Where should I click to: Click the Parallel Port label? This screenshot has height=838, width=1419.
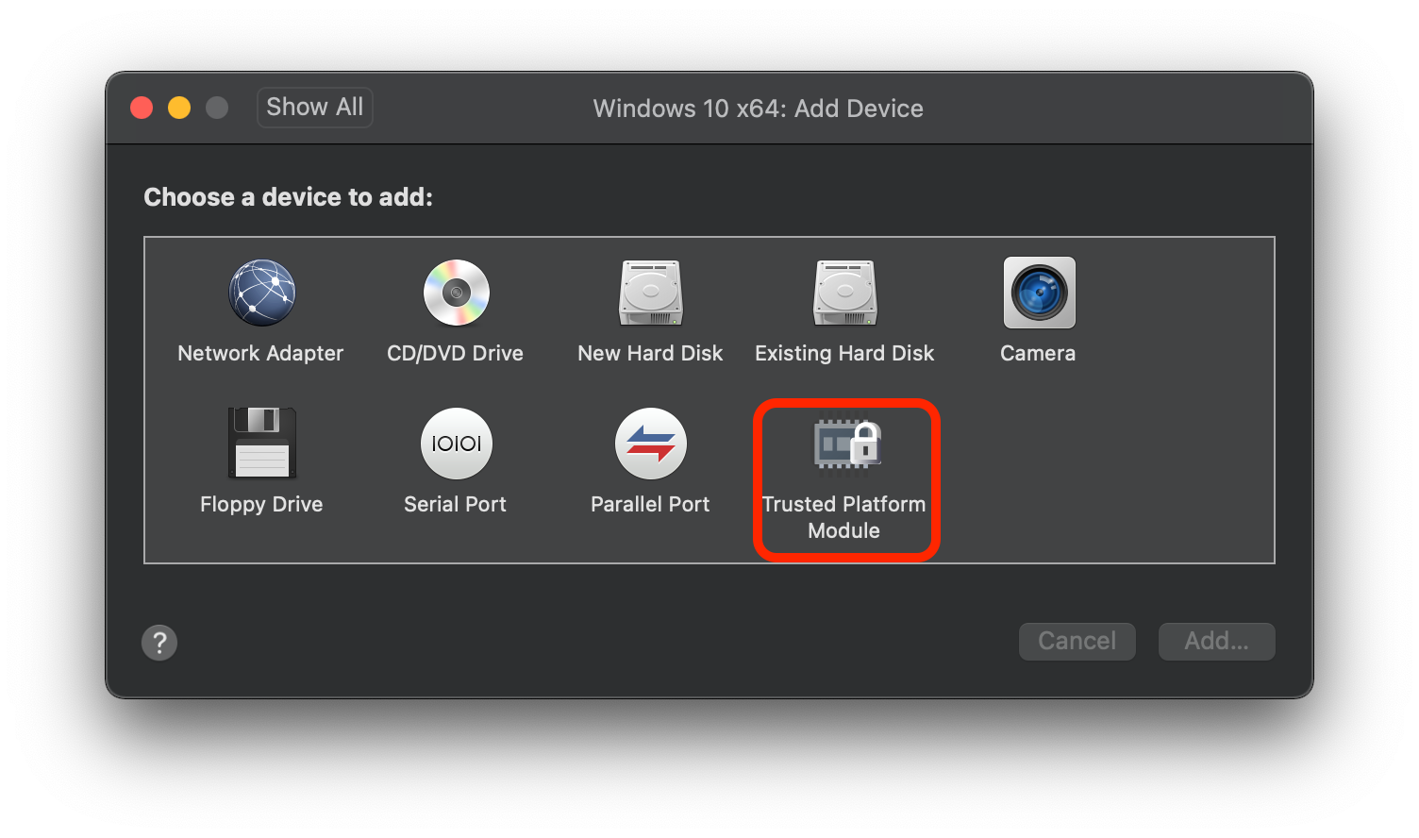650,504
